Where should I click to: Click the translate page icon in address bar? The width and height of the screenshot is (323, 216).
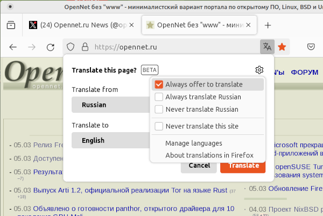coord(267,47)
